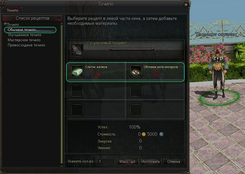Image resolution: width=245 pixels, height=174 pixels.
Task: Click the recipe list vertical scrollbar
Action: 62,95
